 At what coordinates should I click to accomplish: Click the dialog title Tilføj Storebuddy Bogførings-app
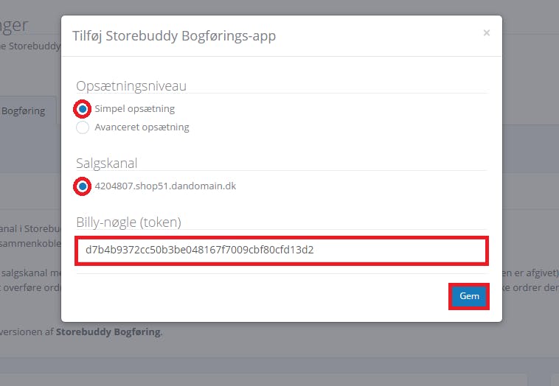coord(174,36)
